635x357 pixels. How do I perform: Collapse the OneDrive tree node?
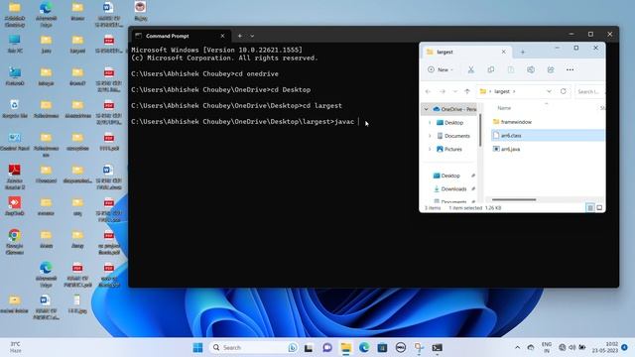point(426,109)
